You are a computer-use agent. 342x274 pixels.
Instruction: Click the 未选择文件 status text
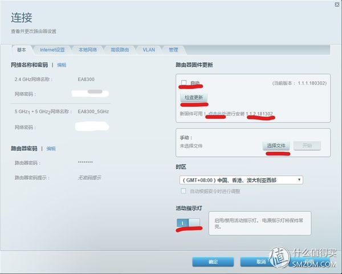192,146
